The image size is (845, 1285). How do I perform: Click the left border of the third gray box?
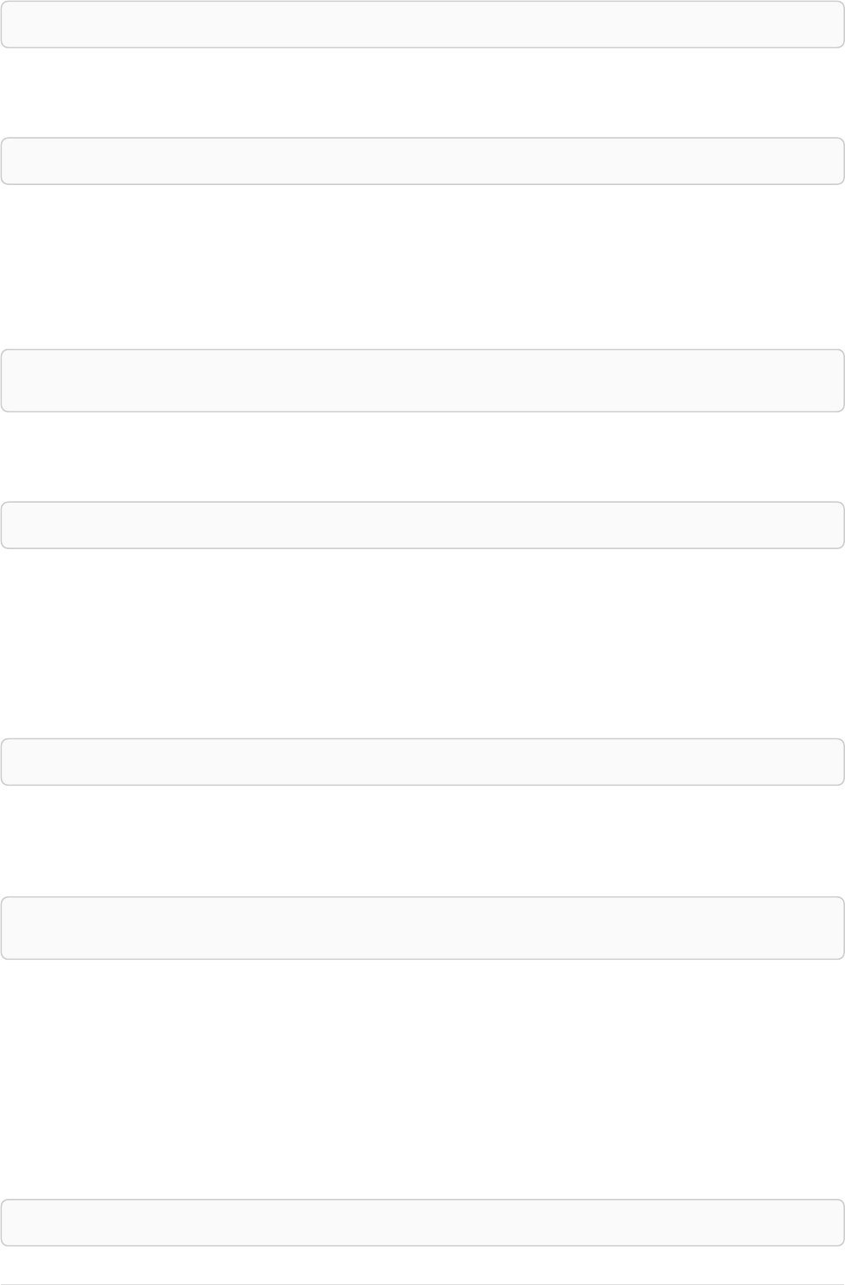tap(1, 381)
